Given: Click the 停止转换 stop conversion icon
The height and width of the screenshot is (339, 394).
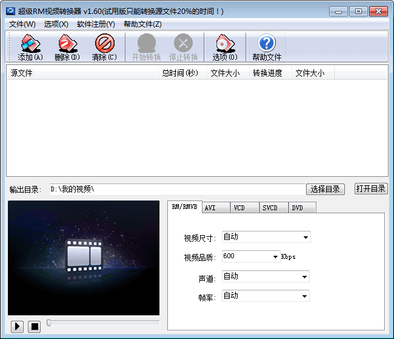Looking at the screenshot, I should pos(184,47).
